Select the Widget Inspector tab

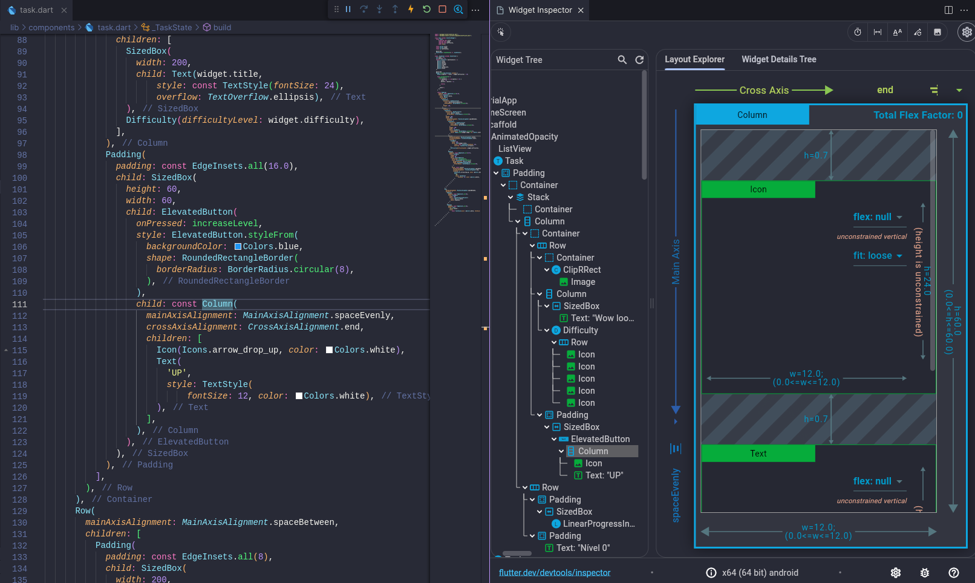540,10
